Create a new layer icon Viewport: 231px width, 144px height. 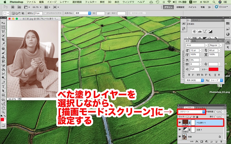(216, 141)
